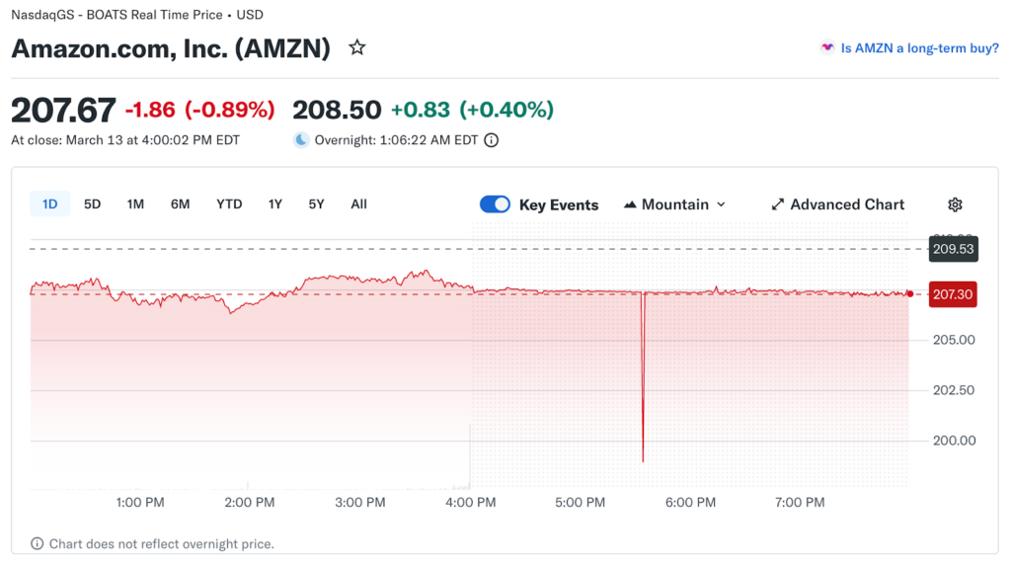Click the Mountain chart type icon
The width and height of the screenshot is (1011, 567).
tap(630, 204)
